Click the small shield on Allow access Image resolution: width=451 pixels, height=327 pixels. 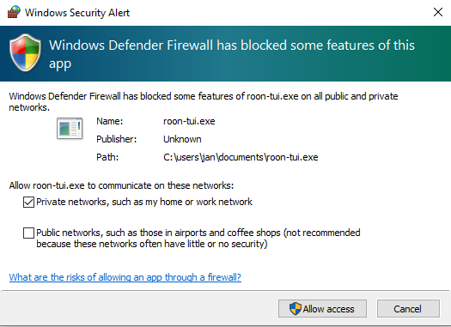(296, 309)
